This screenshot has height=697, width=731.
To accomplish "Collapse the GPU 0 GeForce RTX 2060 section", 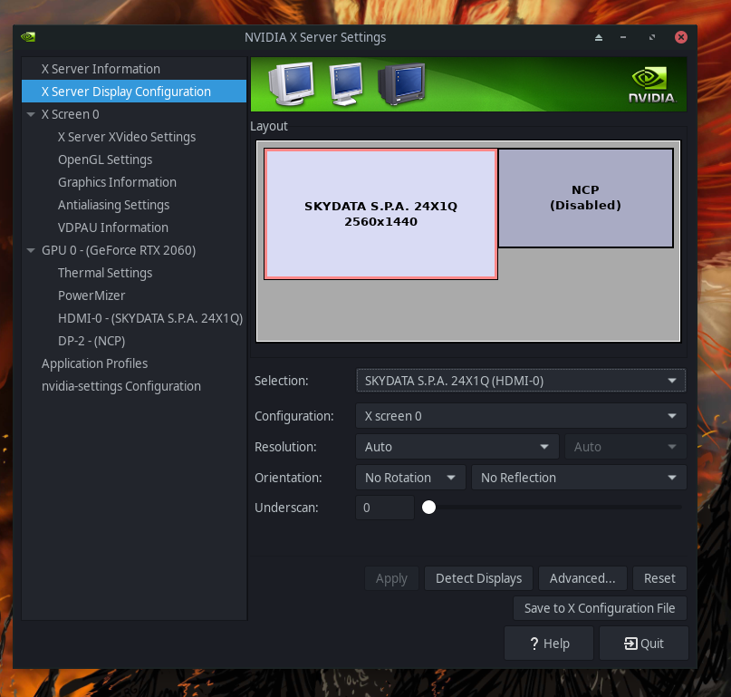I will (30, 249).
